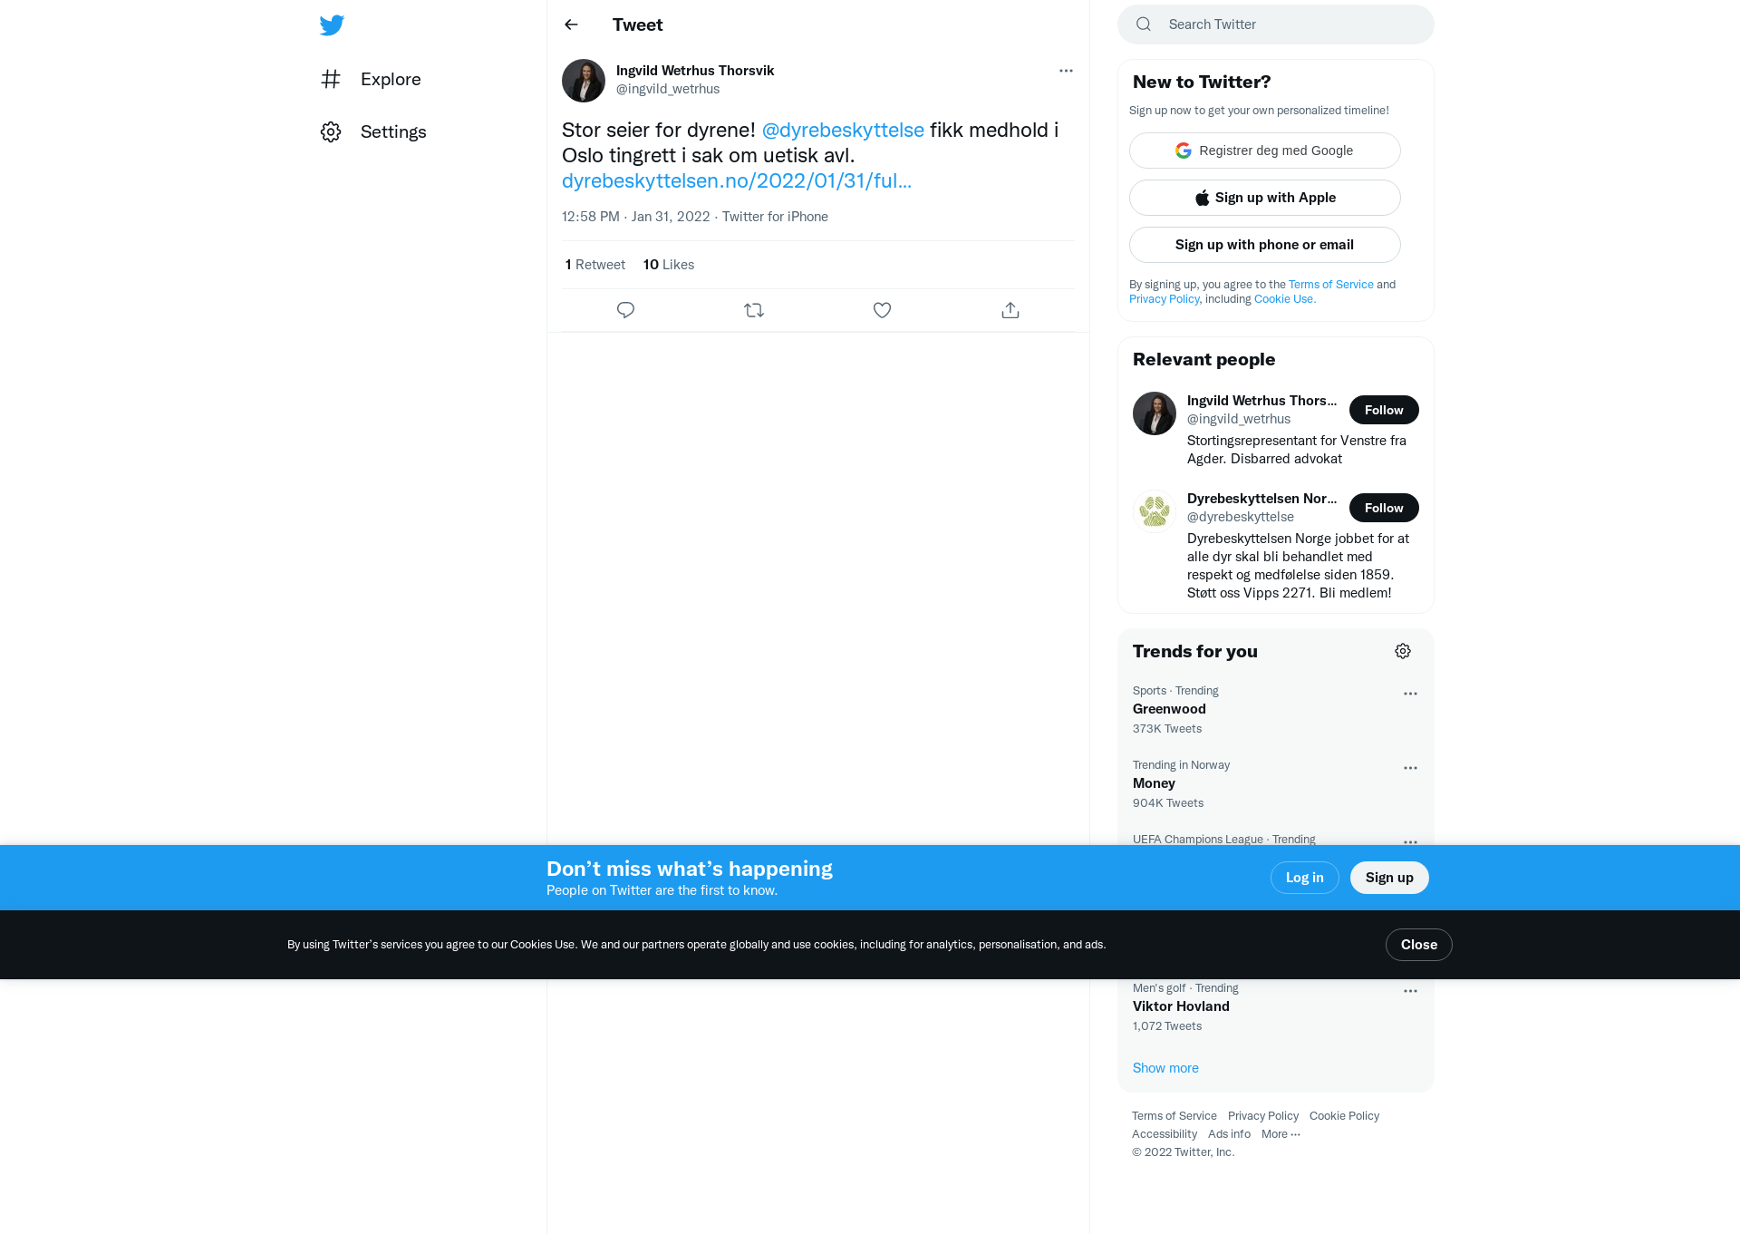Open Trends settings gear icon
Image resolution: width=1740 pixels, height=1234 pixels.
tap(1403, 651)
